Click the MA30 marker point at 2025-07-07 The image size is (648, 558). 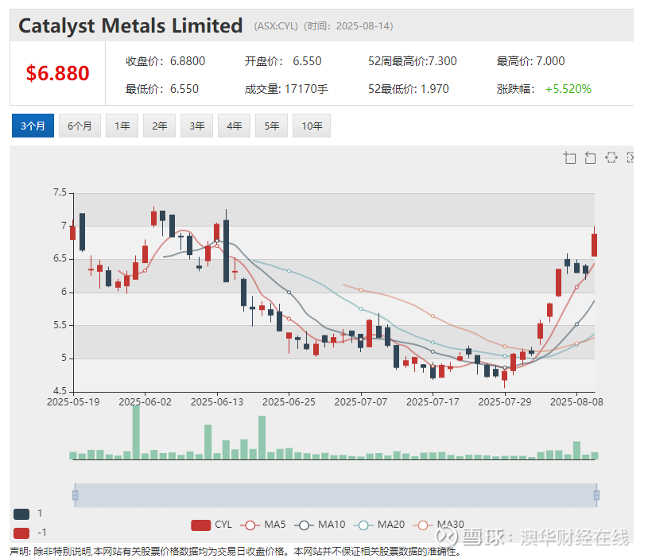click(x=361, y=290)
